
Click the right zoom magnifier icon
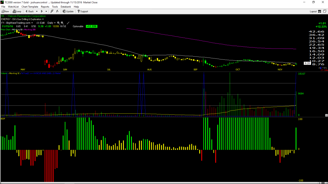coord(62,23)
